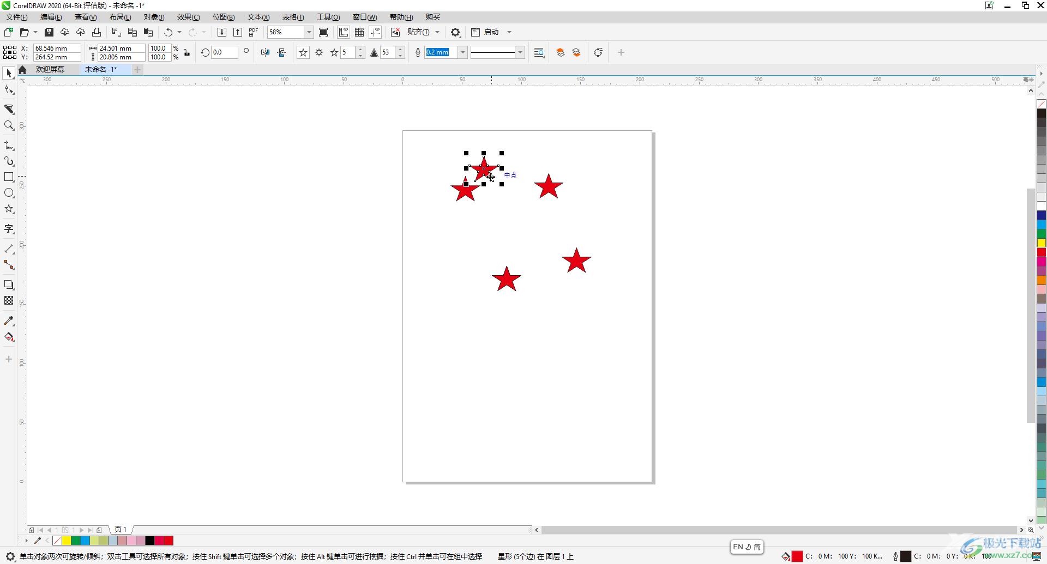Select the Pick tool in the toolbox
This screenshot has width=1047, height=564.
(x=9, y=73)
